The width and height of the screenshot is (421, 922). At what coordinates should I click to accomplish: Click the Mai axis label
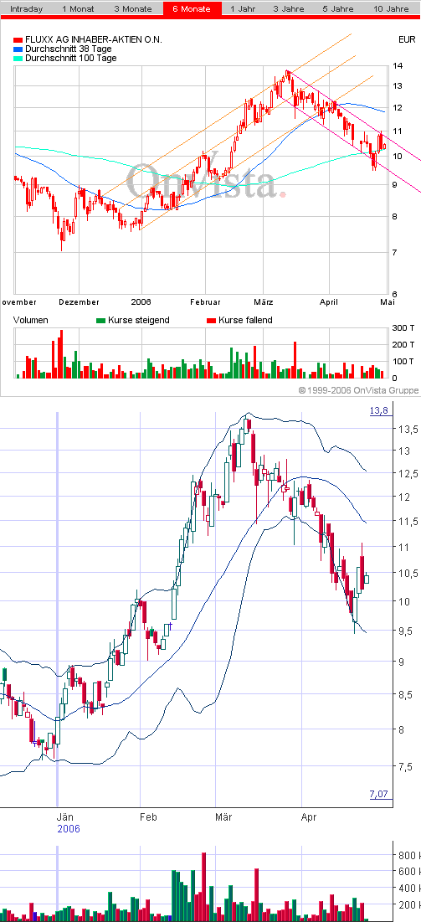(x=388, y=302)
